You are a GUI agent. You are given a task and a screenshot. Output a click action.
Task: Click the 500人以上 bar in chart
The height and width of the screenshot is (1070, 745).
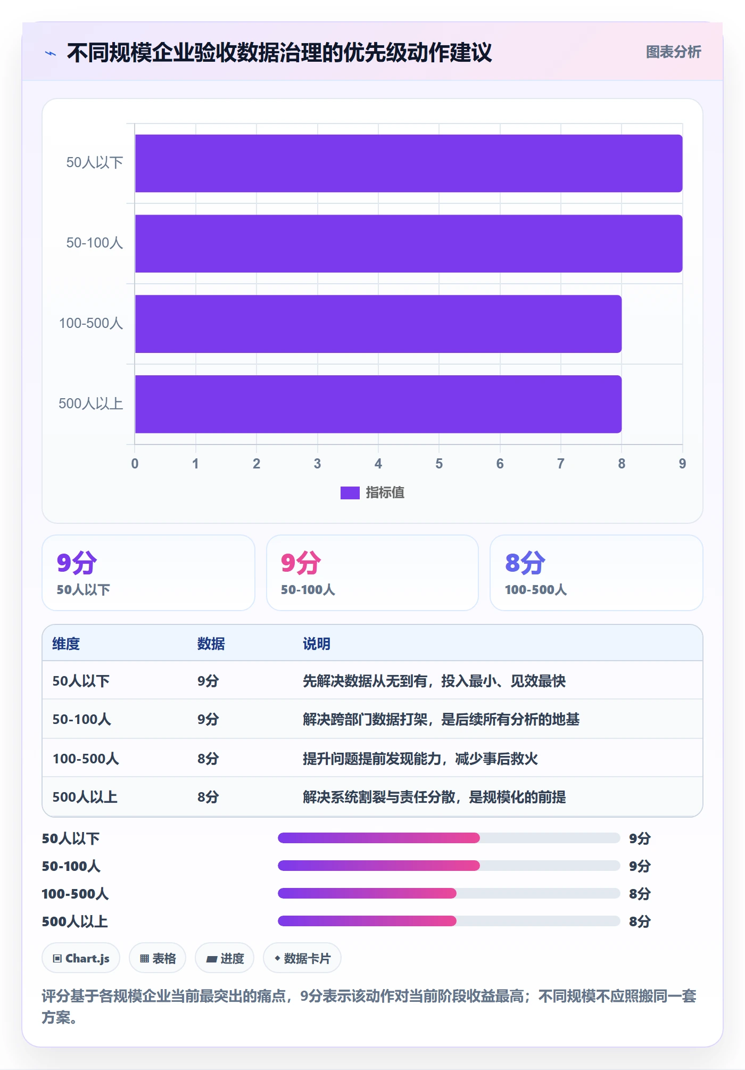378,405
